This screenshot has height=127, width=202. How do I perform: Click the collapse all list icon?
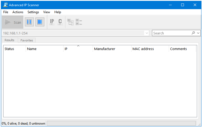[x=79, y=22]
